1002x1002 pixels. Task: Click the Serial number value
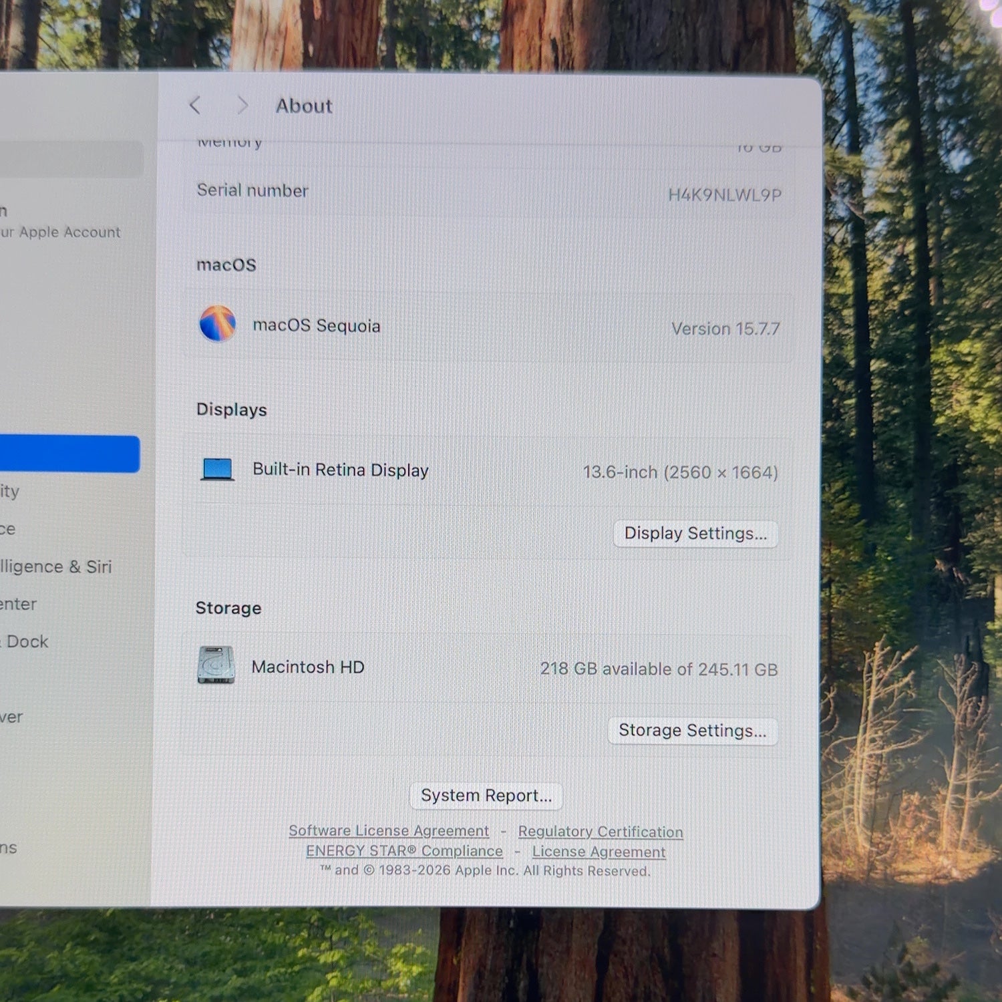[725, 195]
